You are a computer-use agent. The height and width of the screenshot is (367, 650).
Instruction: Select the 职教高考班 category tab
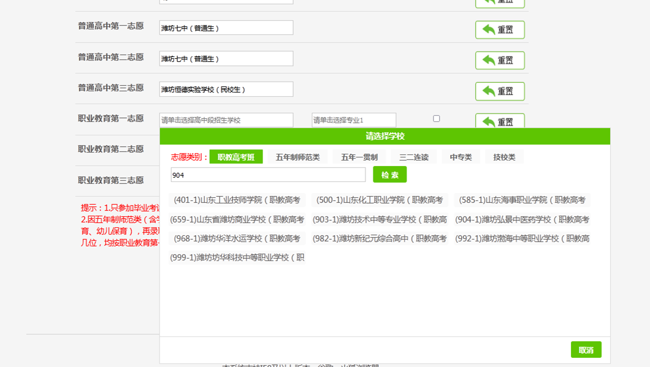tap(236, 157)
